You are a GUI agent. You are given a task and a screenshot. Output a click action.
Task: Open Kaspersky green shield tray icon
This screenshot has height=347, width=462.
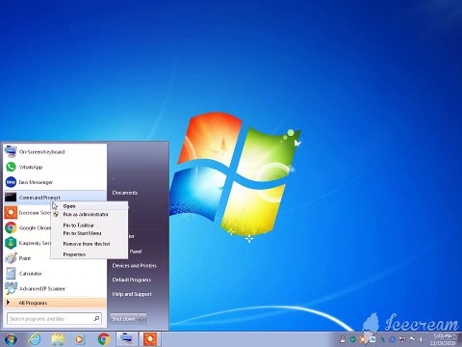tap(353, 339)
